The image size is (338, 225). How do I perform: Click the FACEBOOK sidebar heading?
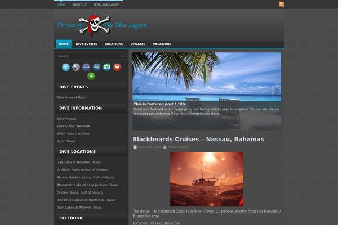tap(71, 218)
